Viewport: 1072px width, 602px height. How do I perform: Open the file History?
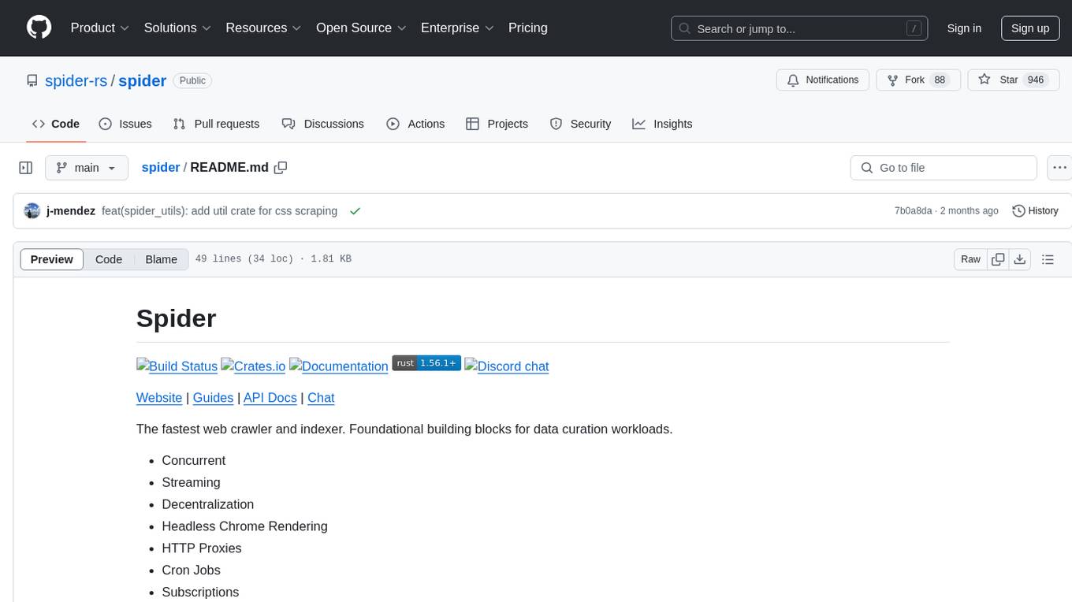1035,211
